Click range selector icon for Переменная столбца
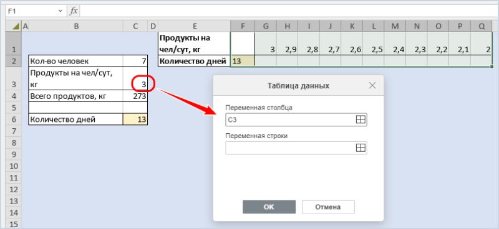The image size is (499, 229). pos(361,119)
